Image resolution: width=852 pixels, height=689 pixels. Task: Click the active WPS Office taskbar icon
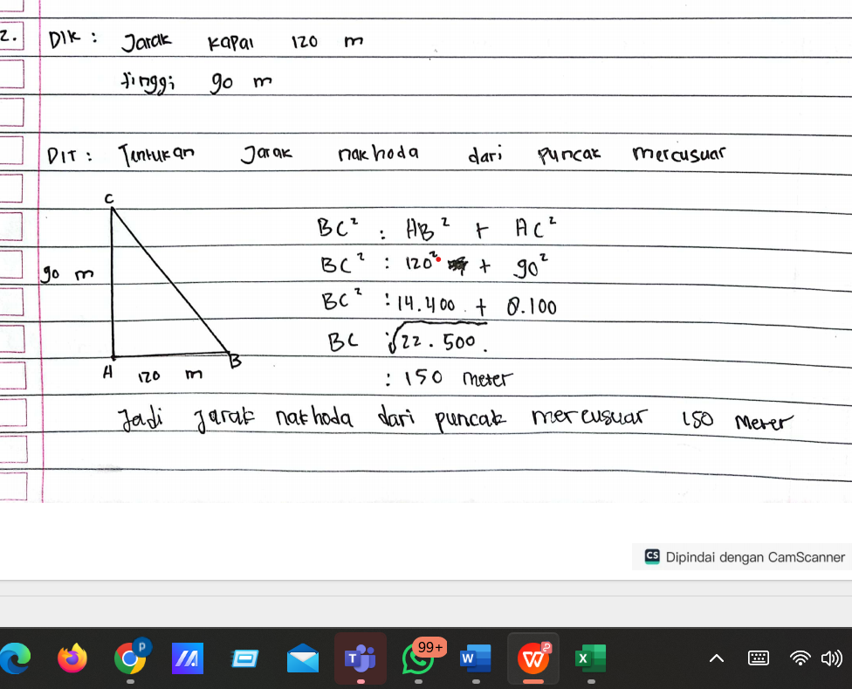pos(533,658)
